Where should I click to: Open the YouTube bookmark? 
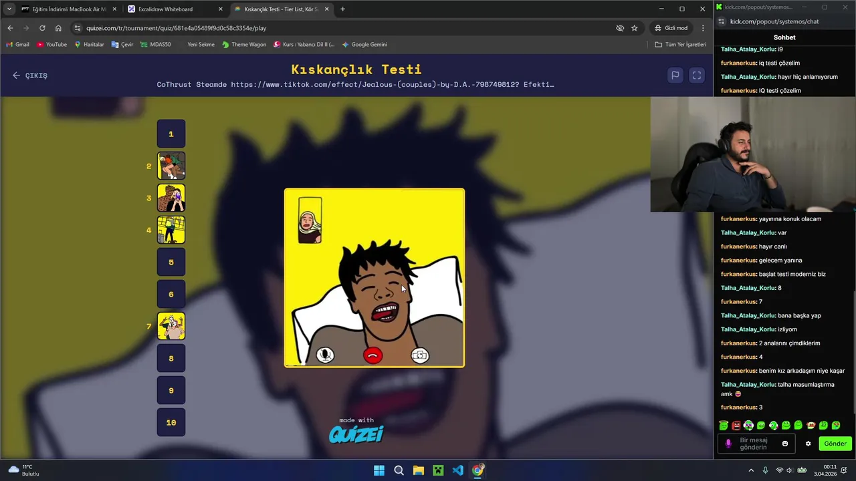51,45
